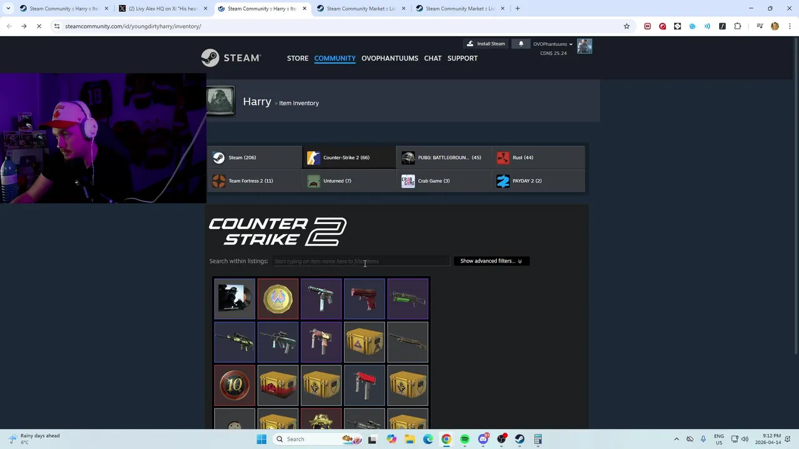Select the 10 year veteran coin item
Screen dimensions: 799x449
pyautogui.click(x=235, y=385)
